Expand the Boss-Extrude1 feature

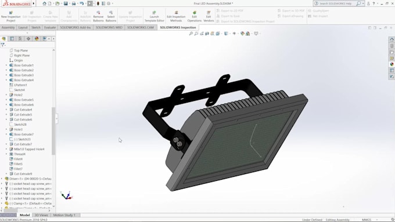(6, 65)
